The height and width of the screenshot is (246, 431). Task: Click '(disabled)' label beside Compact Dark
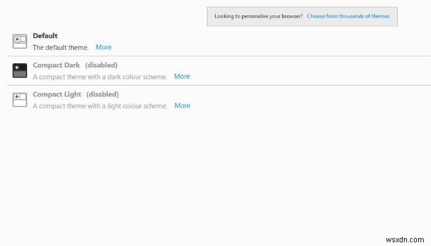tap(101, 65)
